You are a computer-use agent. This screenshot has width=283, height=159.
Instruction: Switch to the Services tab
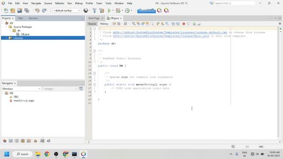tap(33, 18)
